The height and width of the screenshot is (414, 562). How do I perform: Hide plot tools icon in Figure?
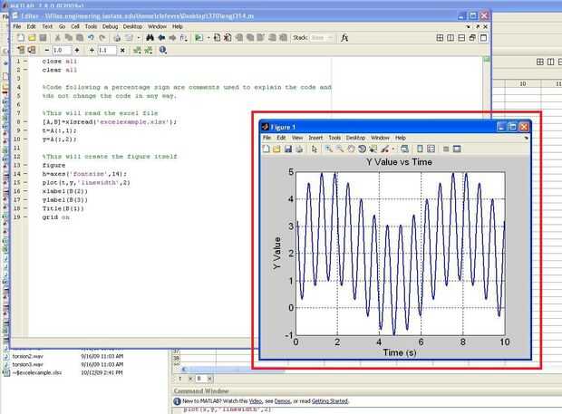[446, 149]
